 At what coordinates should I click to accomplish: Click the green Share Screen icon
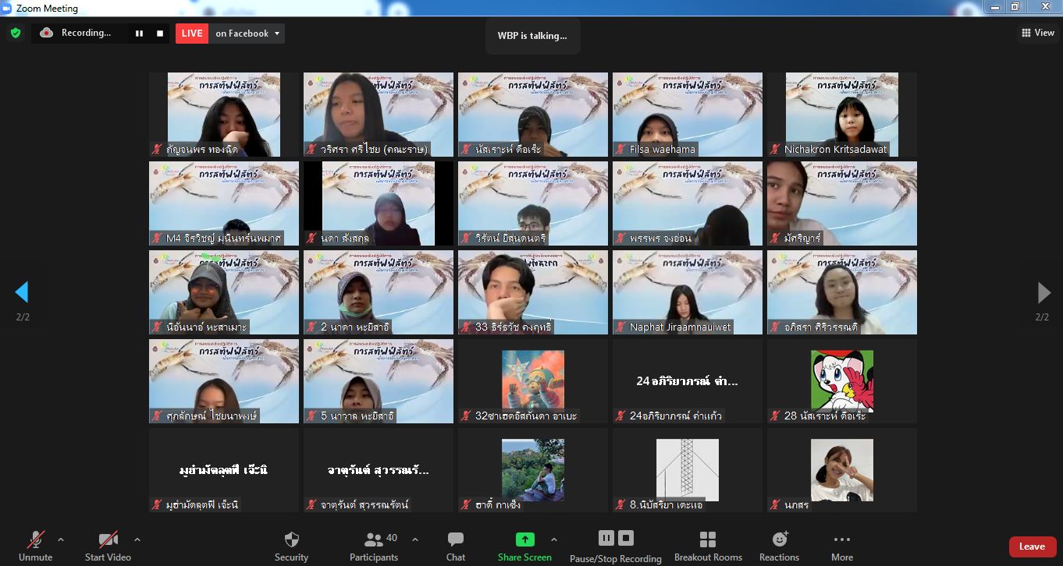[x=524, y=539]
